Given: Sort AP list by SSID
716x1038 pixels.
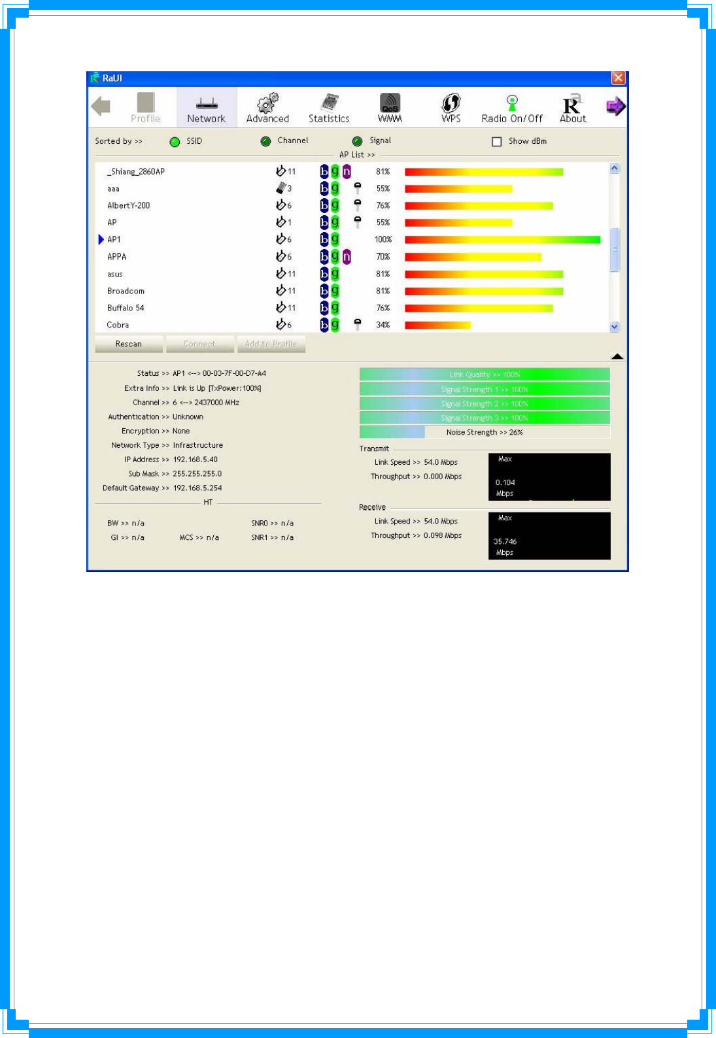Looking at the screenshot, I should pos(175,142).
